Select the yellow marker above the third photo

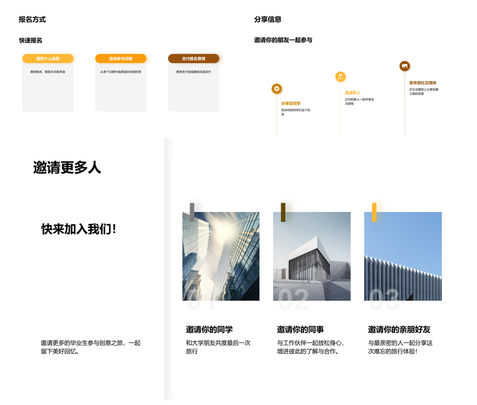(x=374, y=212)
